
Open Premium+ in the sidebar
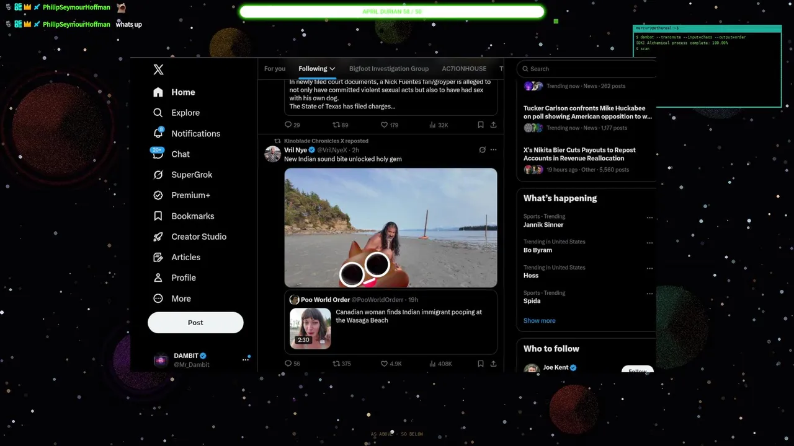coord(182,195)
